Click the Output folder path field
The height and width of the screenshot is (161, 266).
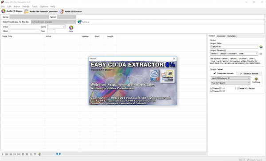click(x=234, y=47)
